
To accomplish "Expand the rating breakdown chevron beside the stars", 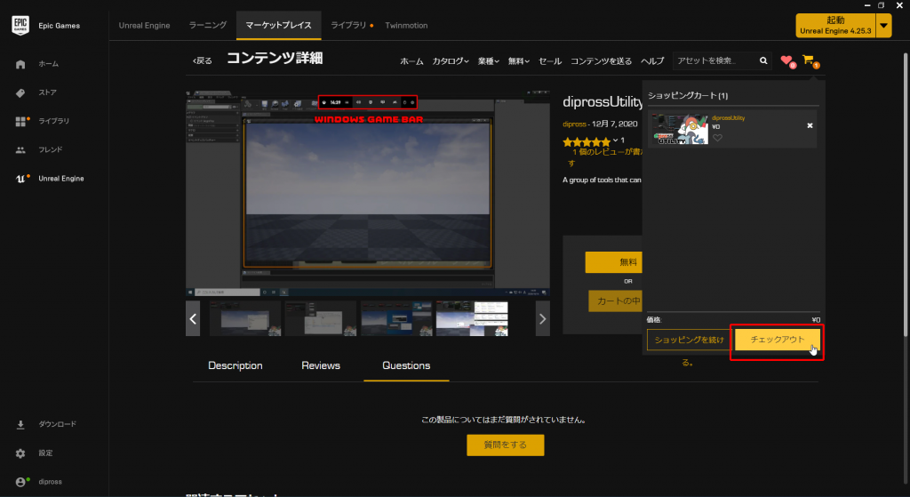I will pyautogui.click(x=615, y=140).
